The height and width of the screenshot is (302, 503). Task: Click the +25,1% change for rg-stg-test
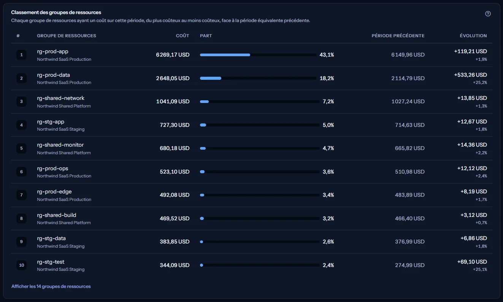point(480,269)
